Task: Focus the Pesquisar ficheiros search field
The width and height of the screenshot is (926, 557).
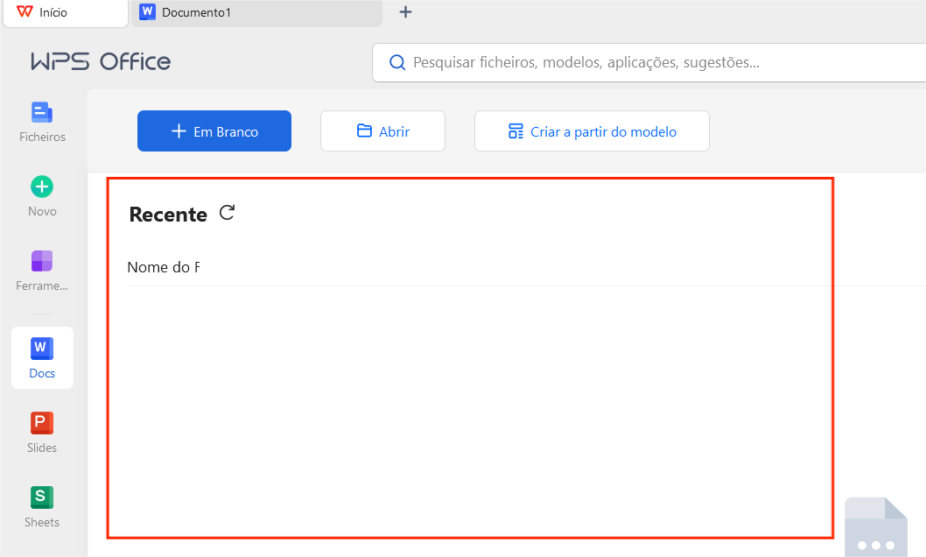Action: [649, 62]
